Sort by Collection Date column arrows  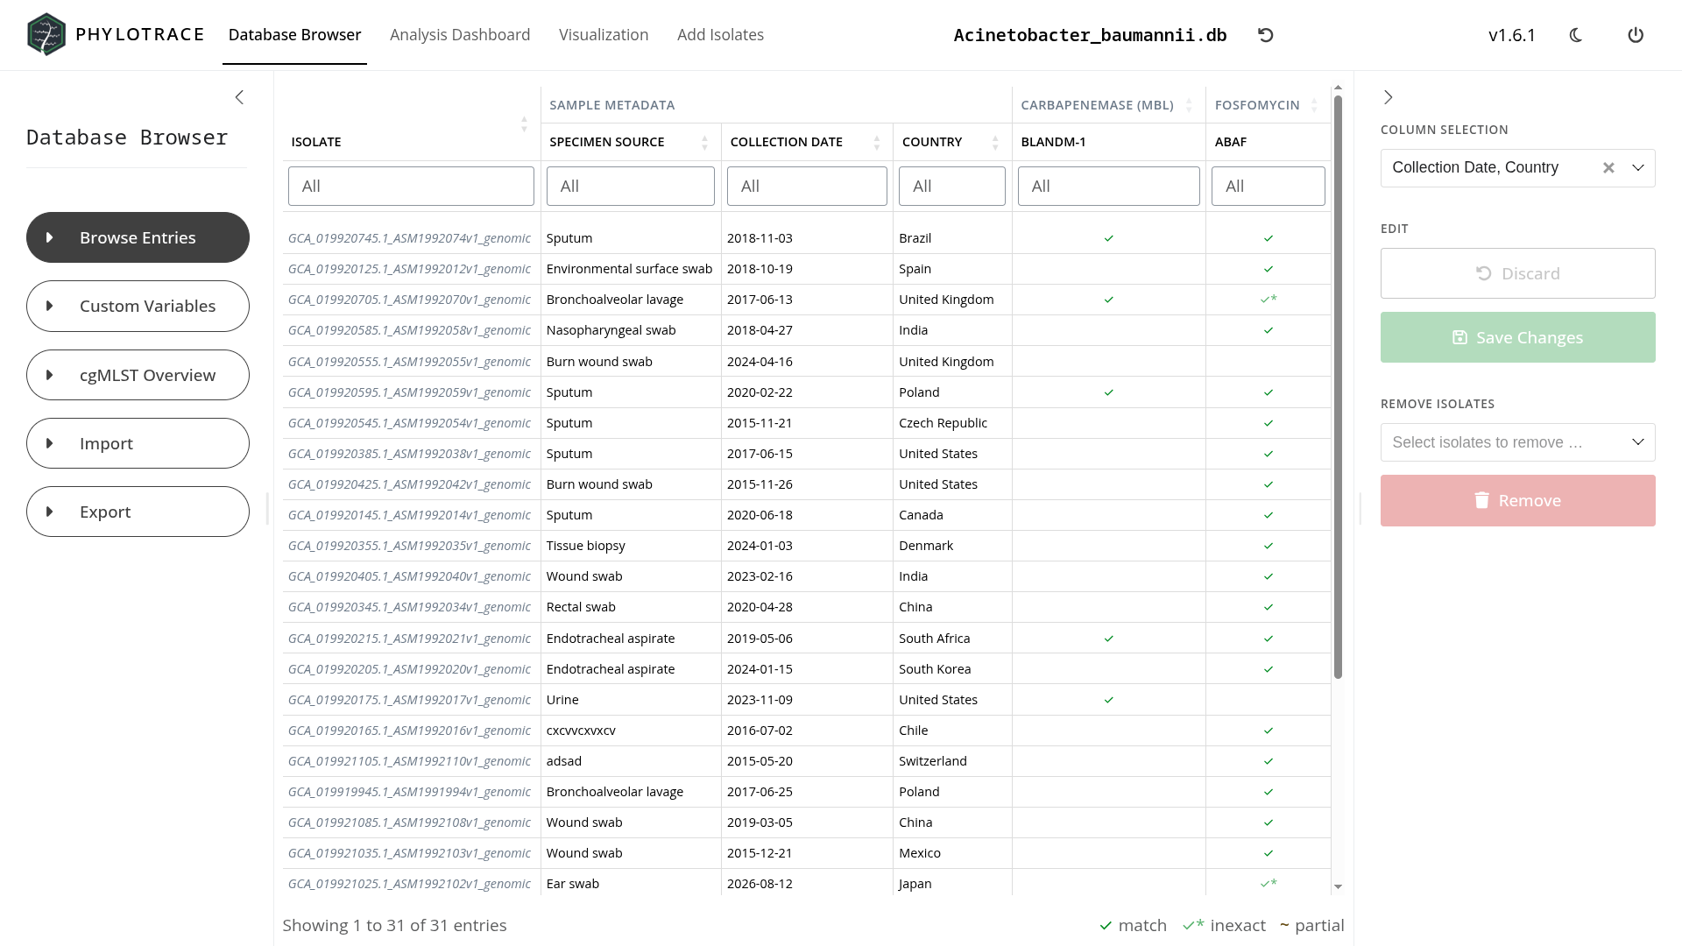[876, 143]
